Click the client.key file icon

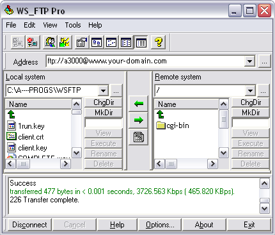[x=12, y=147]
